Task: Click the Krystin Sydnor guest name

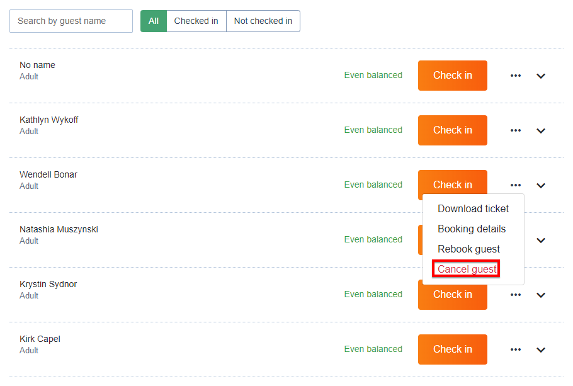Action: click(x=48, y=285)
